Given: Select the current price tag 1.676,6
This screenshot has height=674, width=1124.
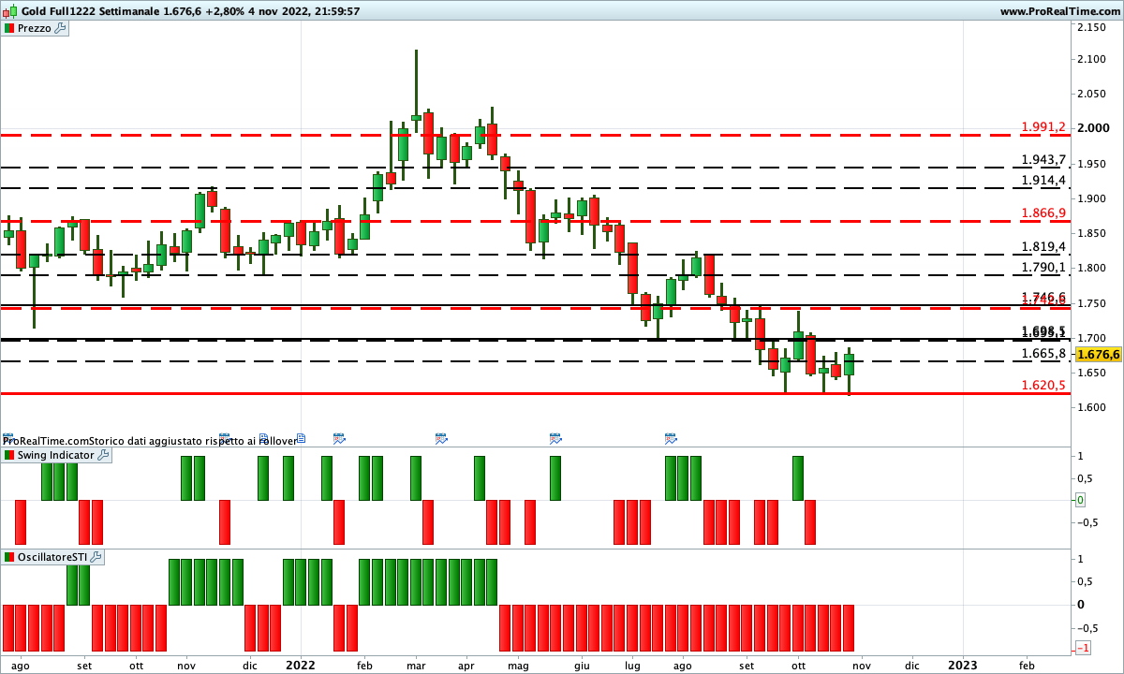Looking at the screenshot, I should [1097, 355].
